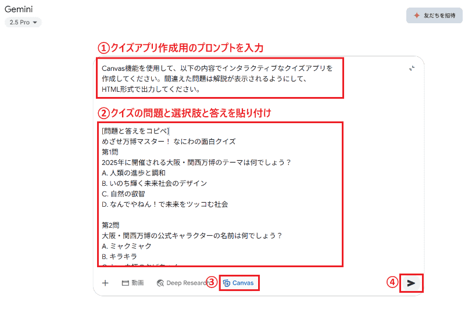Click answer line D. なんでやねん！で未来をツッコむ社会
Image resolution: width=465 pixels, height=316 pixels.
pos(165,204)
